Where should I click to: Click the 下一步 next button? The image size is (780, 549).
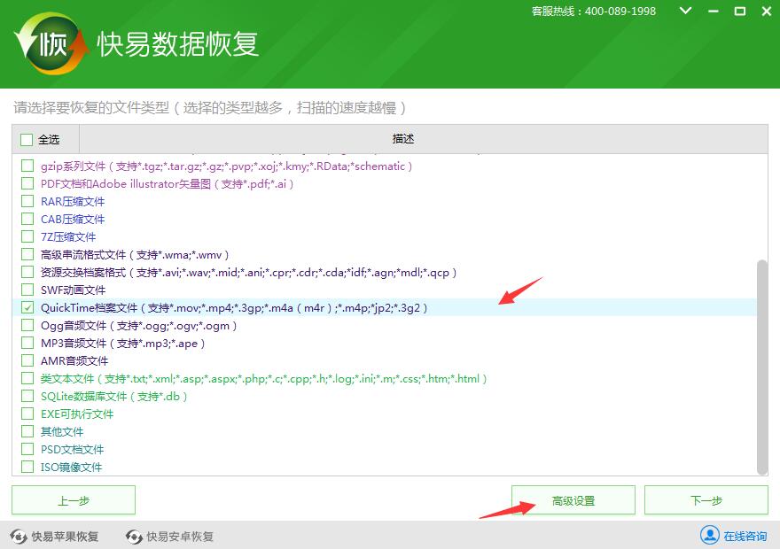pyautogui.click(x=706, y=500)
